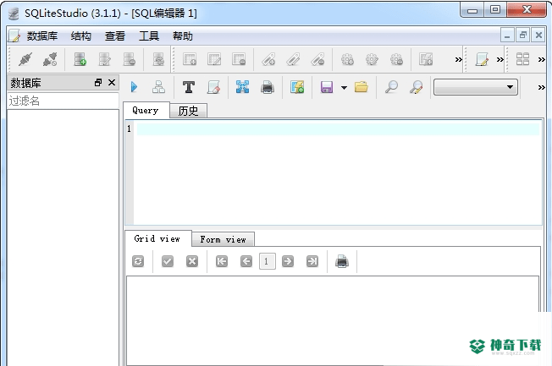552x366 pixels.
Task: Click the edit trigger gear icon
Action: pos(372,59)
